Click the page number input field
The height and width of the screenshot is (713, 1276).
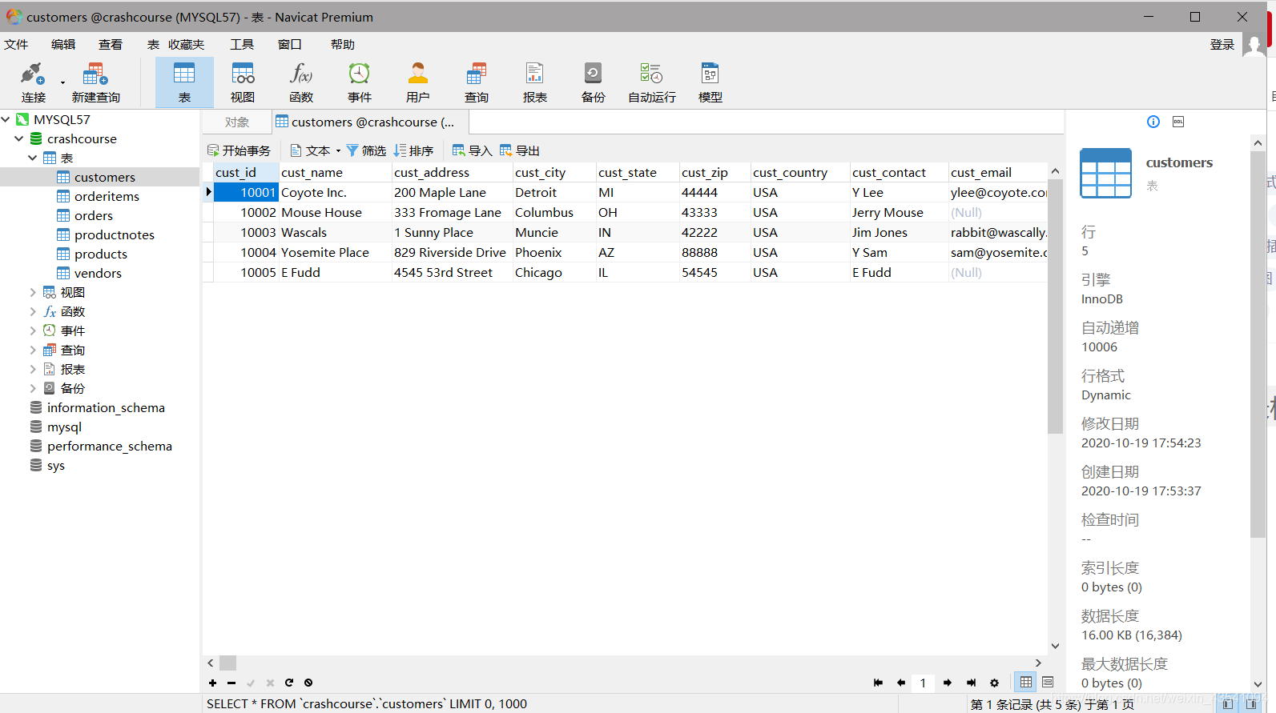(x=923, y=683)
